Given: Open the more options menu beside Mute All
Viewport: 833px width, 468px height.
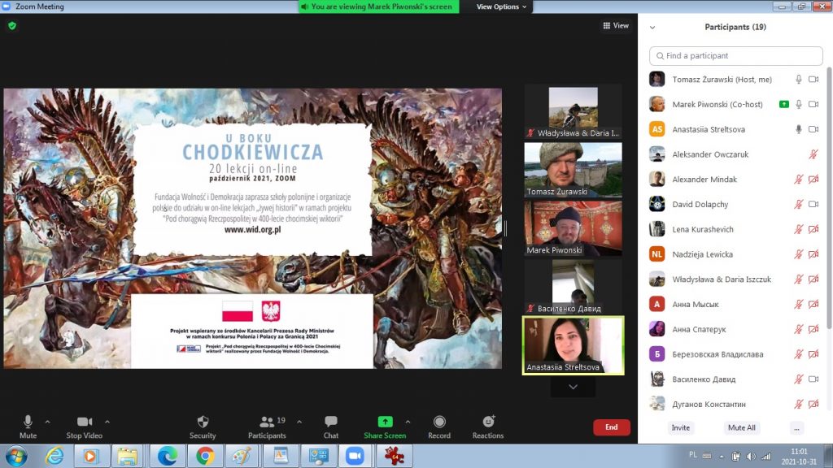Looking at the screenshot, I should 796,427.
